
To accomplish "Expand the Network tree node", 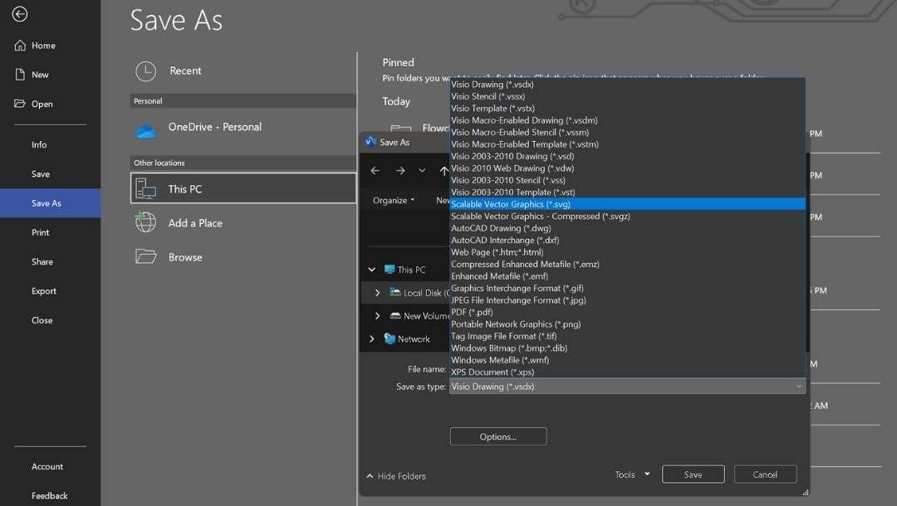I will click(371, 338).
